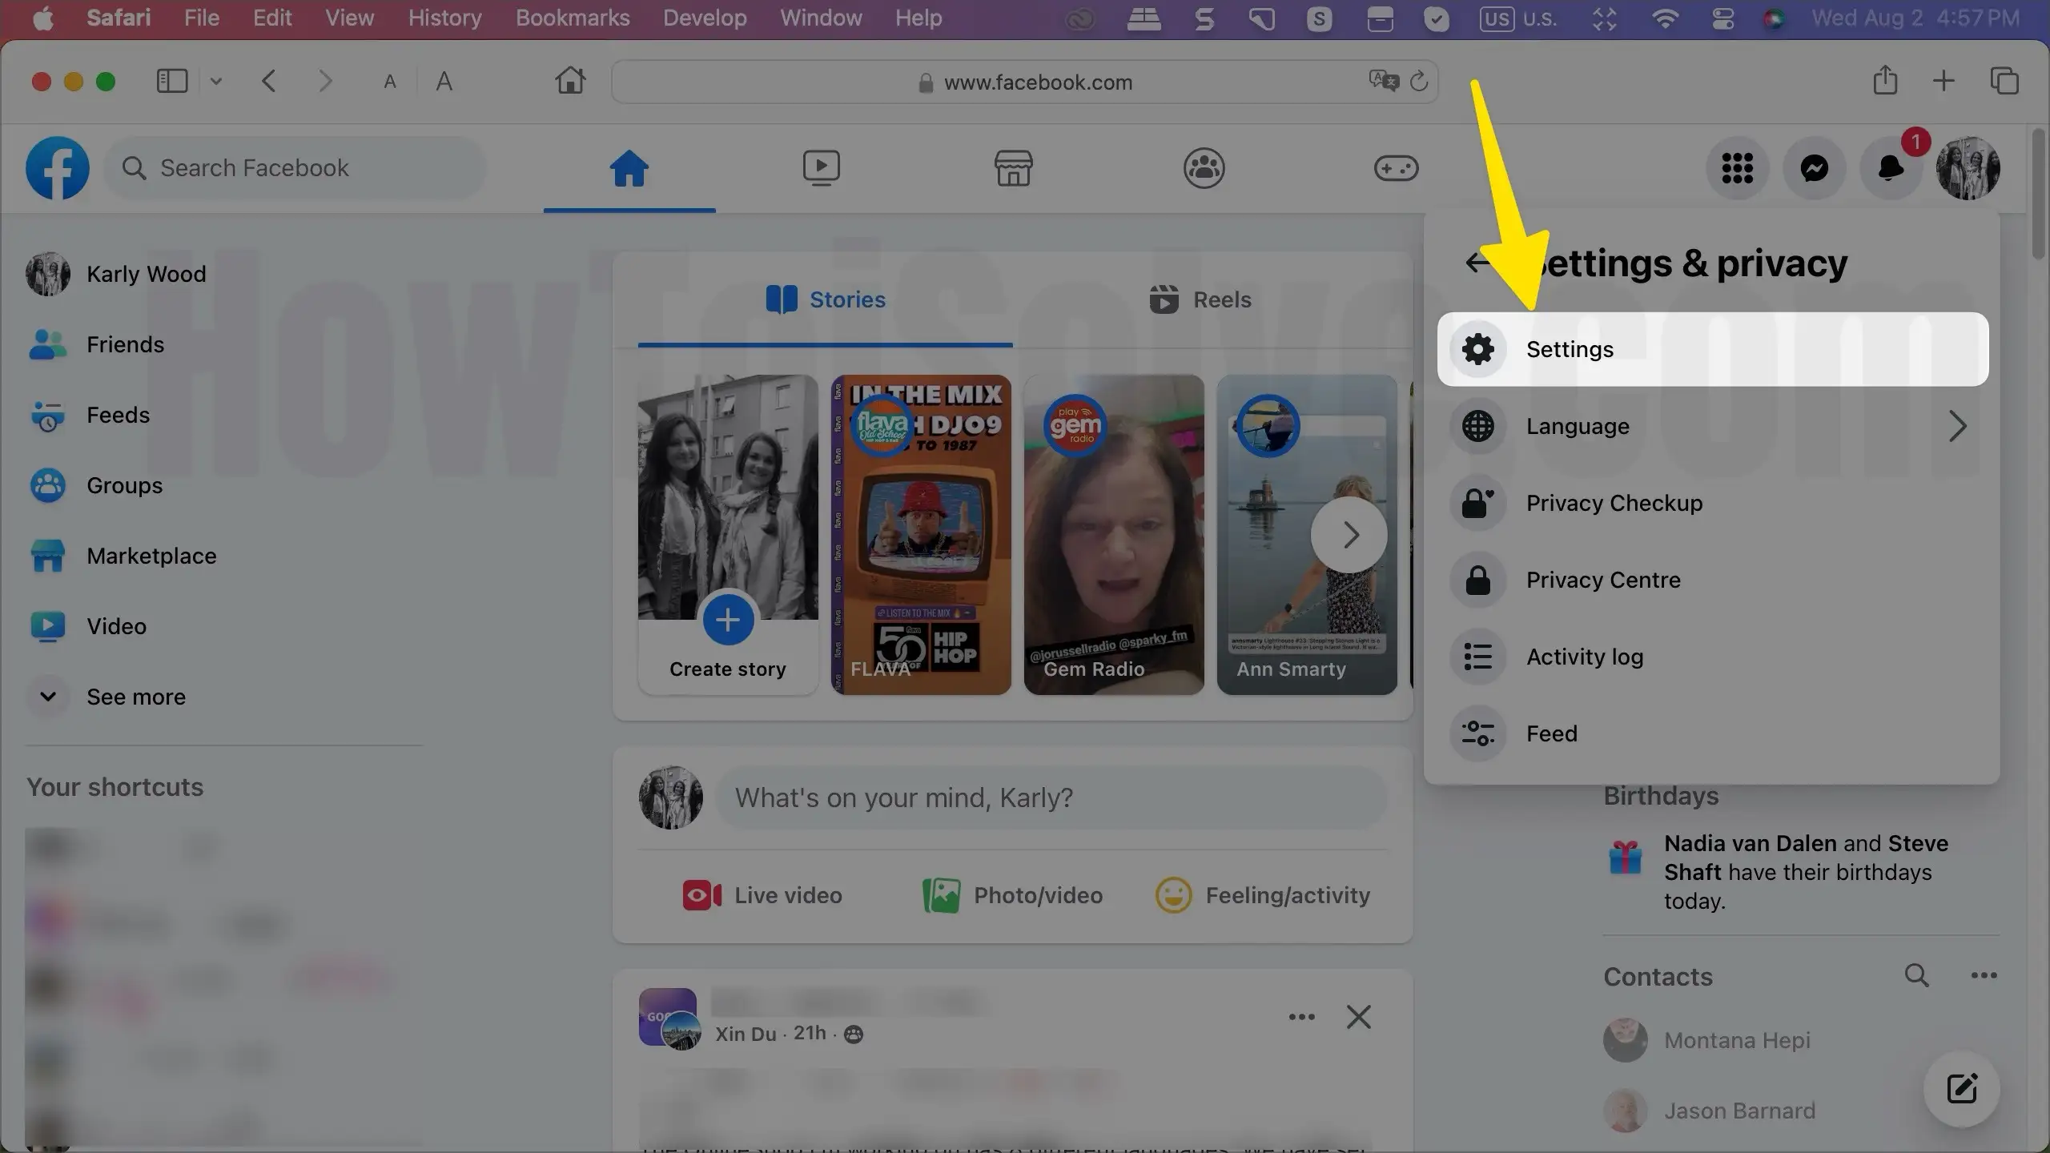
Task: Click the What's on your mind box
Action: [x=1051, y=797]
